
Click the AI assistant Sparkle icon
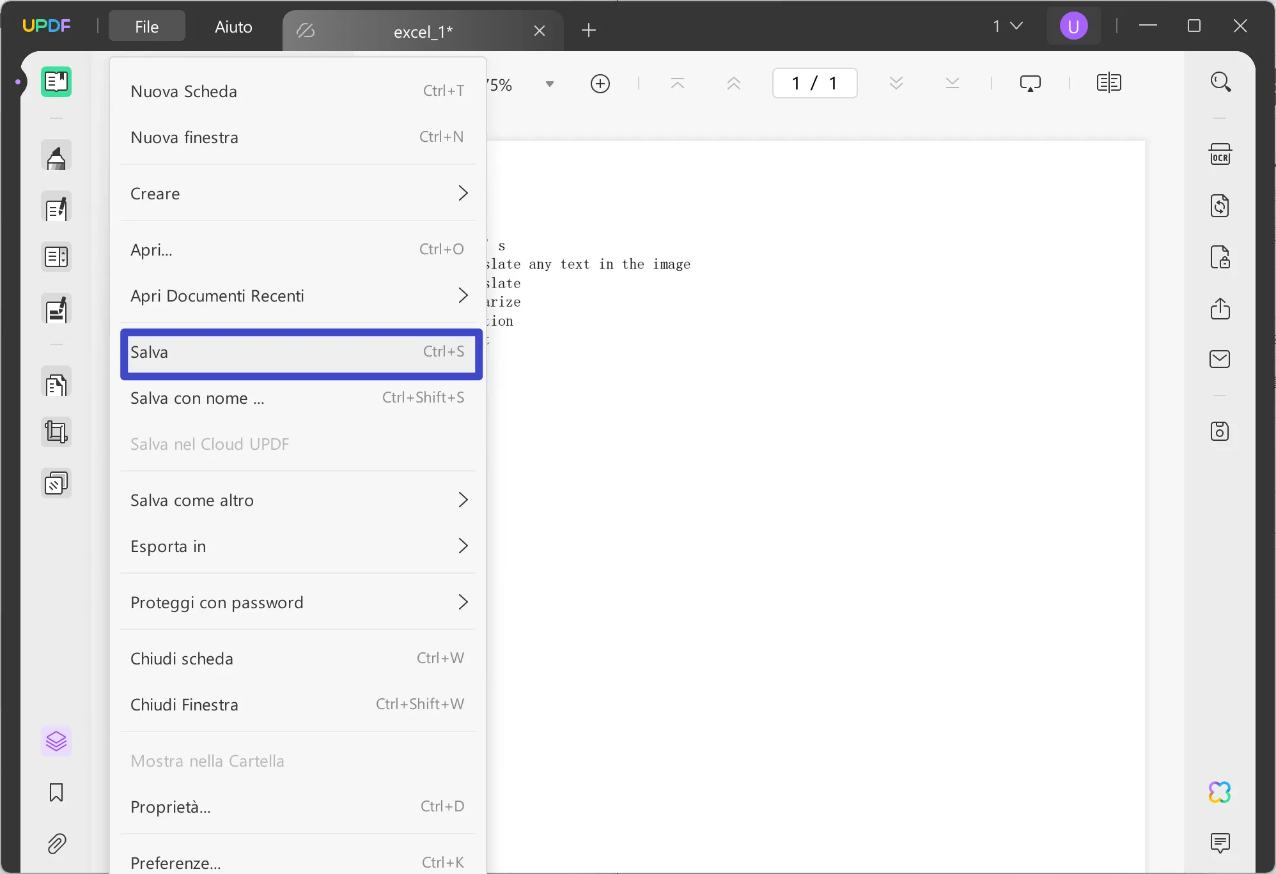(1220, 792)
